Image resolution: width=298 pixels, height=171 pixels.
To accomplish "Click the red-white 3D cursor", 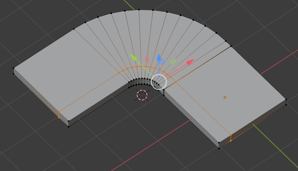I will tap(142, 95).
